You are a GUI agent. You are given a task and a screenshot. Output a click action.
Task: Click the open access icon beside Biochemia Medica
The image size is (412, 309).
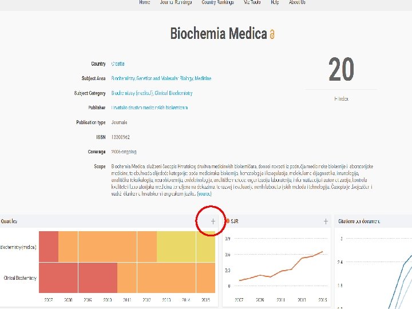click(272, 35)
